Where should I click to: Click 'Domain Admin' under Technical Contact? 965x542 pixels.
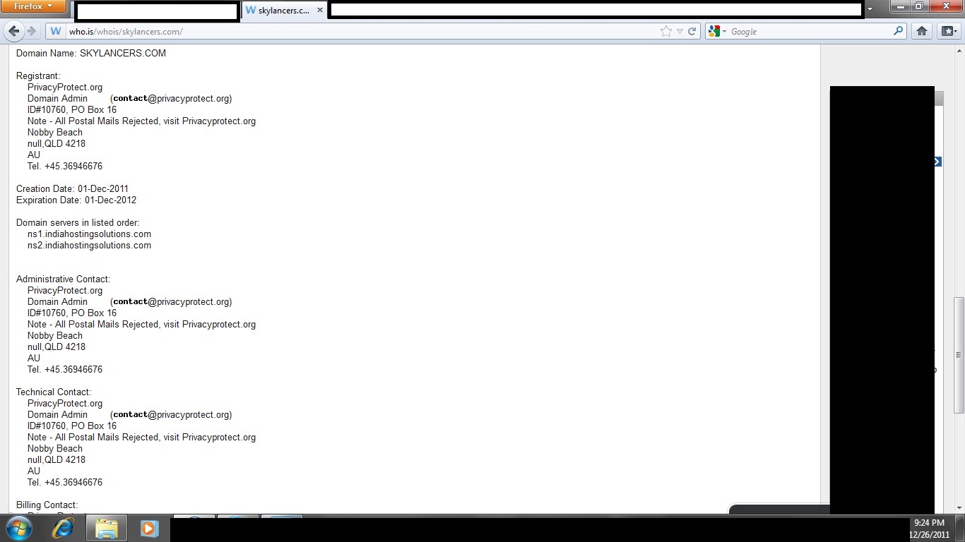pos(58,414)
